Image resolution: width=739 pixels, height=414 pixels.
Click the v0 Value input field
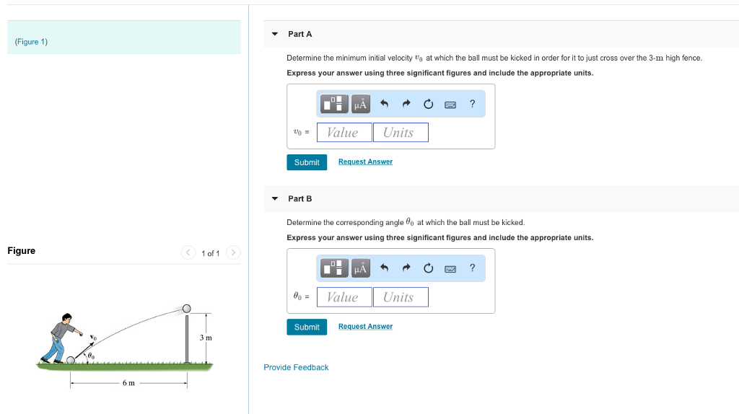coord(344,133)
